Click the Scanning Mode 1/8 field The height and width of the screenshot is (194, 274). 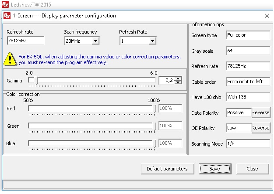click(248, 144)
